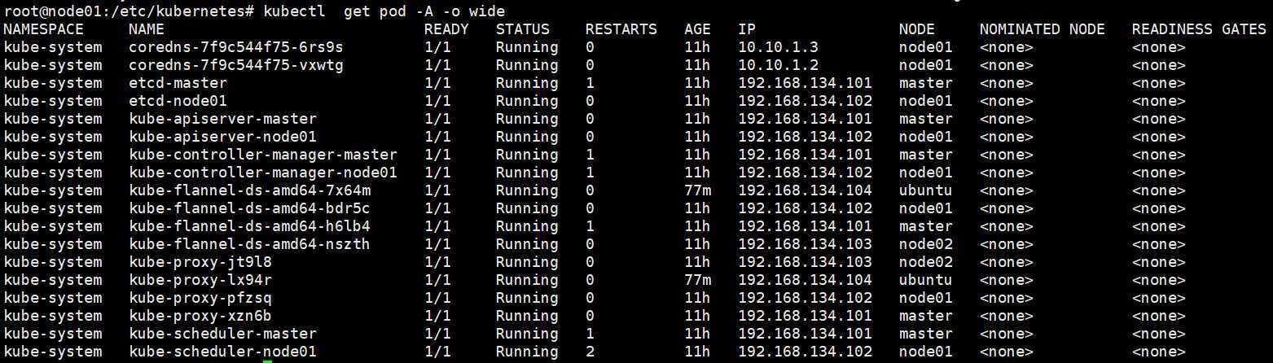Click the kube-scheduler-node01 pod name

click(222, 352)
